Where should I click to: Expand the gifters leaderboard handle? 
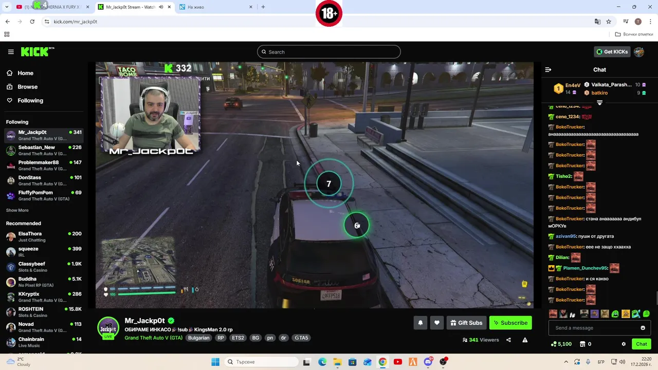click(x=599, y=103)
